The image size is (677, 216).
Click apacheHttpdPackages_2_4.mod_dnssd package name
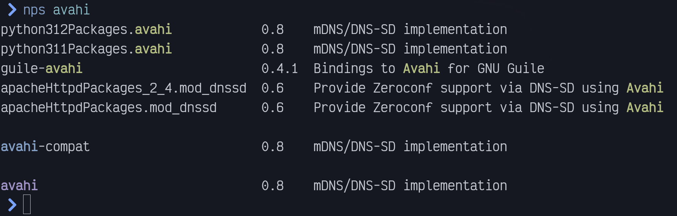click(123, 88)
